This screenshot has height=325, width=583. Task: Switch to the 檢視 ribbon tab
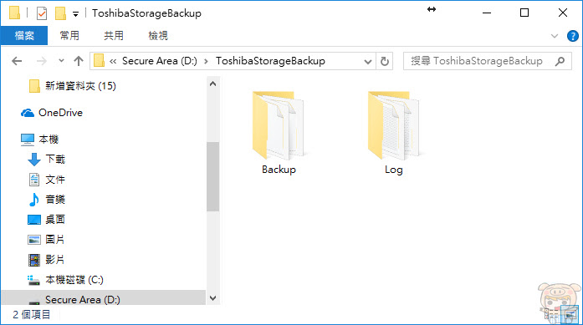click(x=158, y=36)
